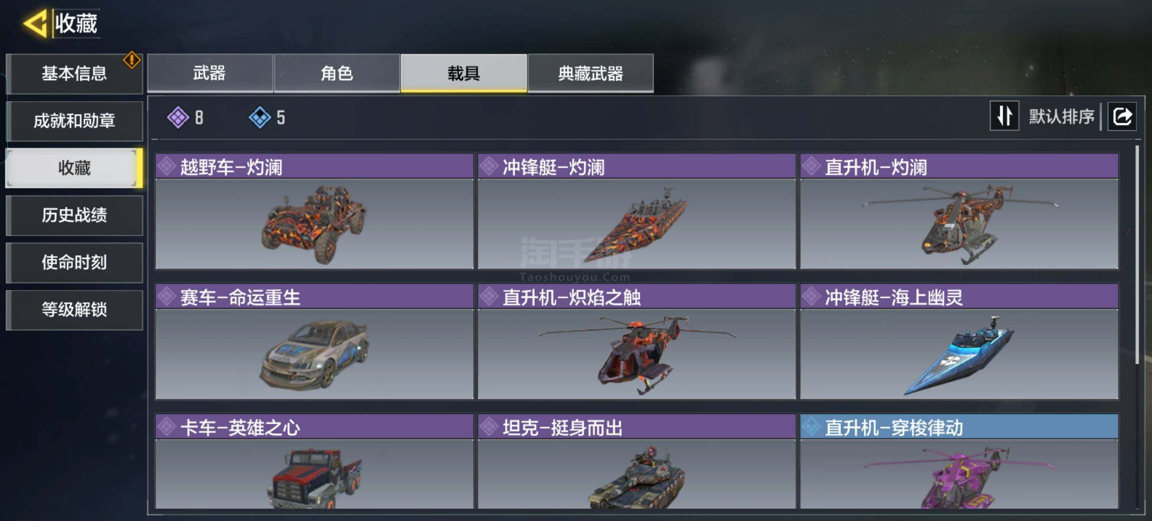The height and width of the screenshot is (521, 1152).
Task: Open the 等级解锁 section
Action: point(75,310)
